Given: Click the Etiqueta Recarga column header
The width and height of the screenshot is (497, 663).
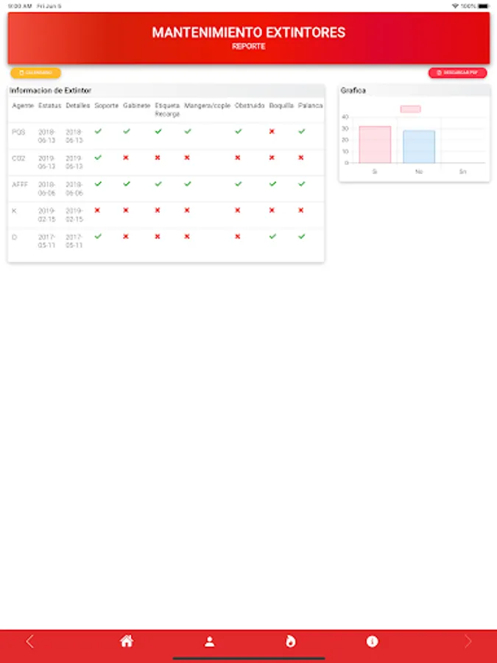Looking at the screenshot, I should point(167,110).
